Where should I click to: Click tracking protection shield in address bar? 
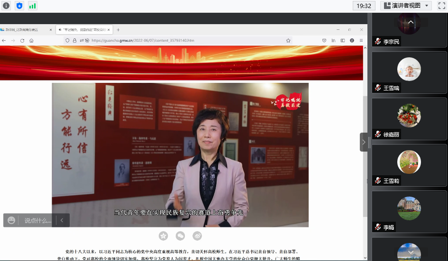[x=67, y=41]
